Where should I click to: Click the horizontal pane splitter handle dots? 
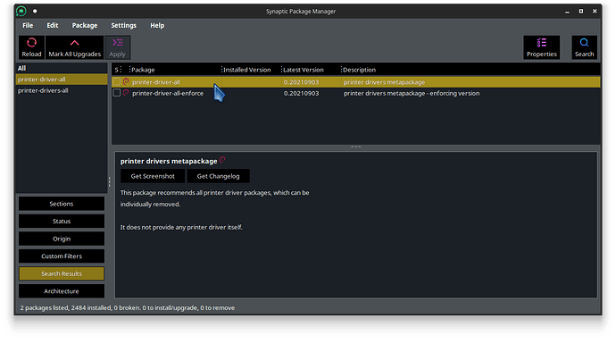[x=356, y=147]
